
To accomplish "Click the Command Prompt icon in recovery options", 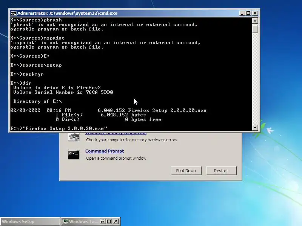I will (x=74, y=154).
